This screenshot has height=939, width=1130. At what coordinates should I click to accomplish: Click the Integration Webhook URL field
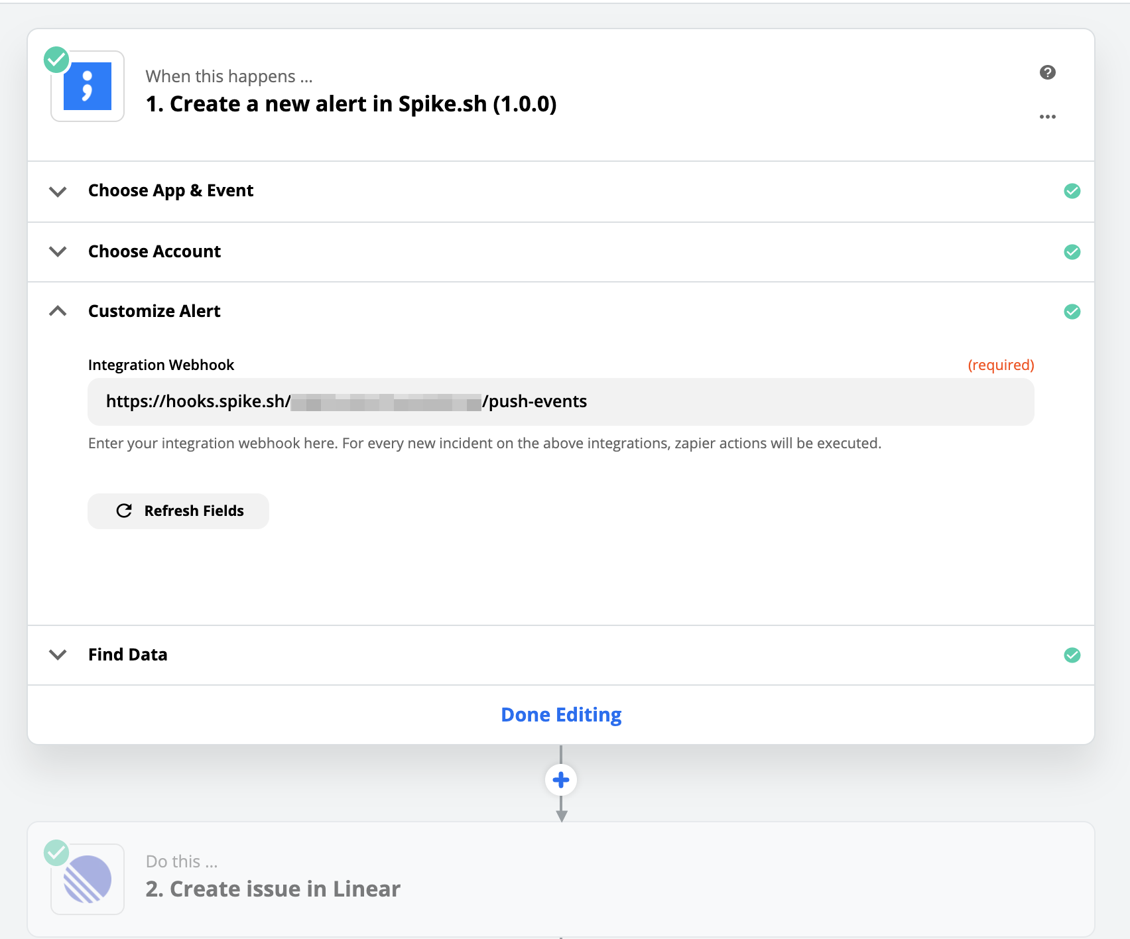coord(561,402)
